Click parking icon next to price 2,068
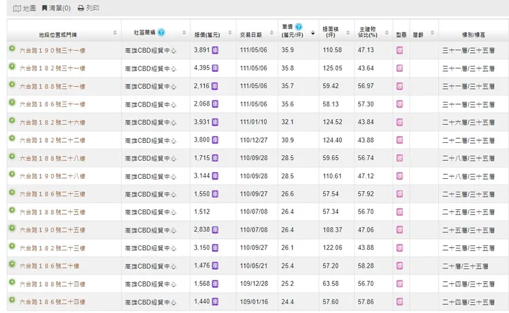 coord(215,104)
